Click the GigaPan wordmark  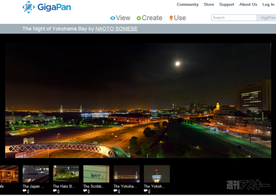click(54, 7)
